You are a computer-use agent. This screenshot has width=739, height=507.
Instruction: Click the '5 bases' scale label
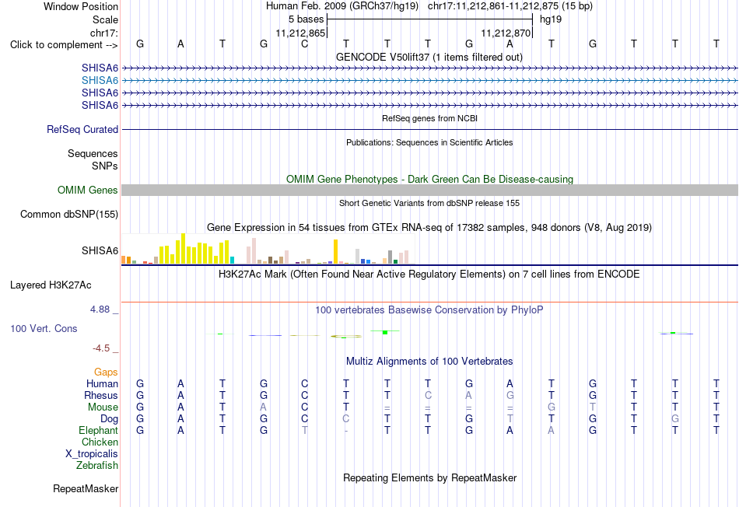[306, 19]
